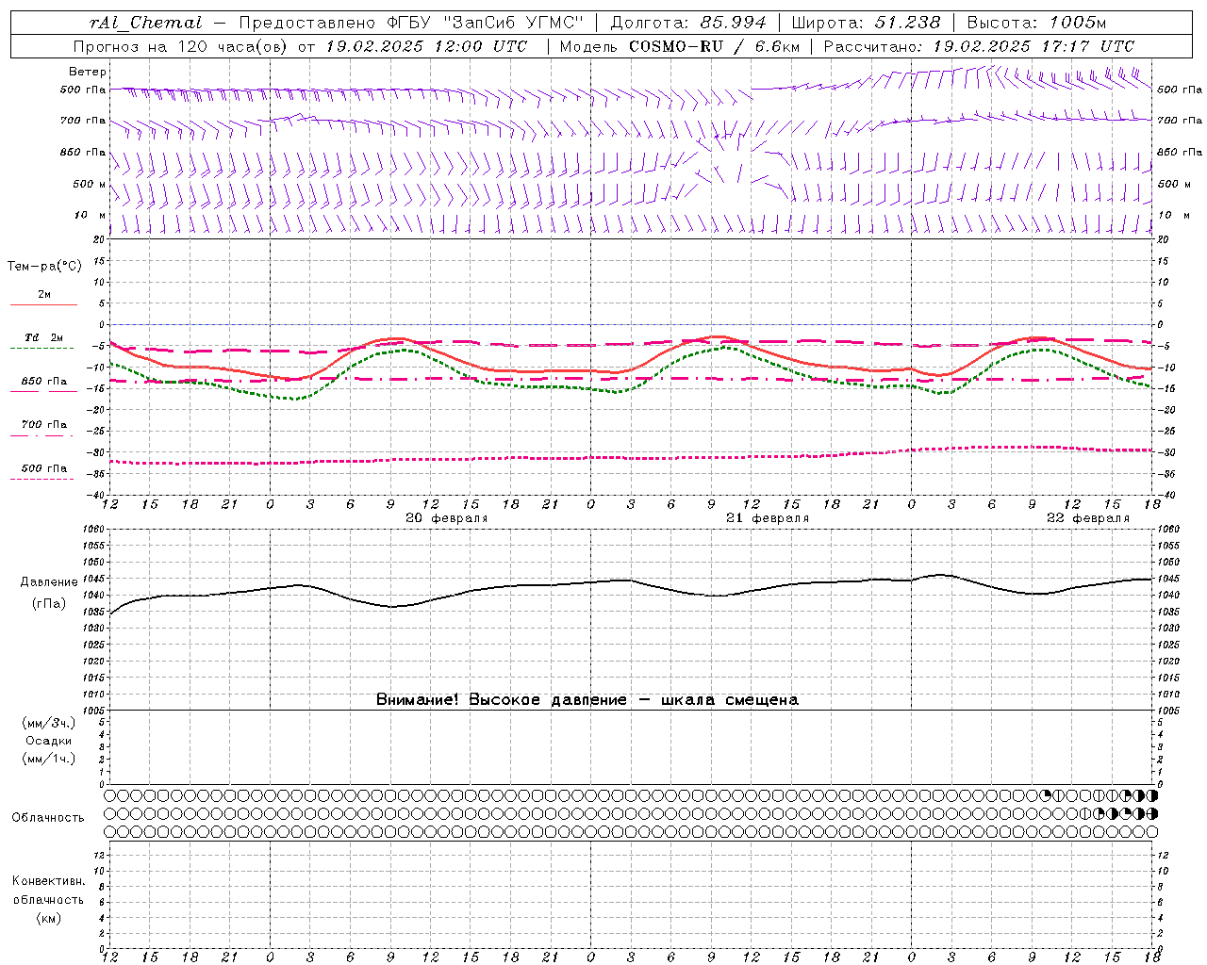This screenshot has height=965, width=1207.
Task: Click the (мм/3ч.) precipitation unit label
Action: click(x=49, y=724)
